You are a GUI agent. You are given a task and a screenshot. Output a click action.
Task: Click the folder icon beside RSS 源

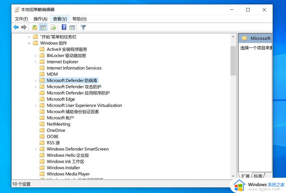coord(42,143)
